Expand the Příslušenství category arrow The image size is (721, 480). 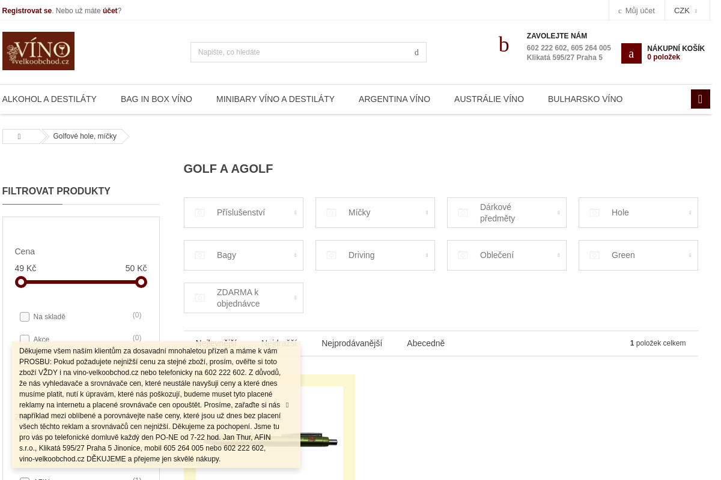pyautogui.click(x=296, y=212)
